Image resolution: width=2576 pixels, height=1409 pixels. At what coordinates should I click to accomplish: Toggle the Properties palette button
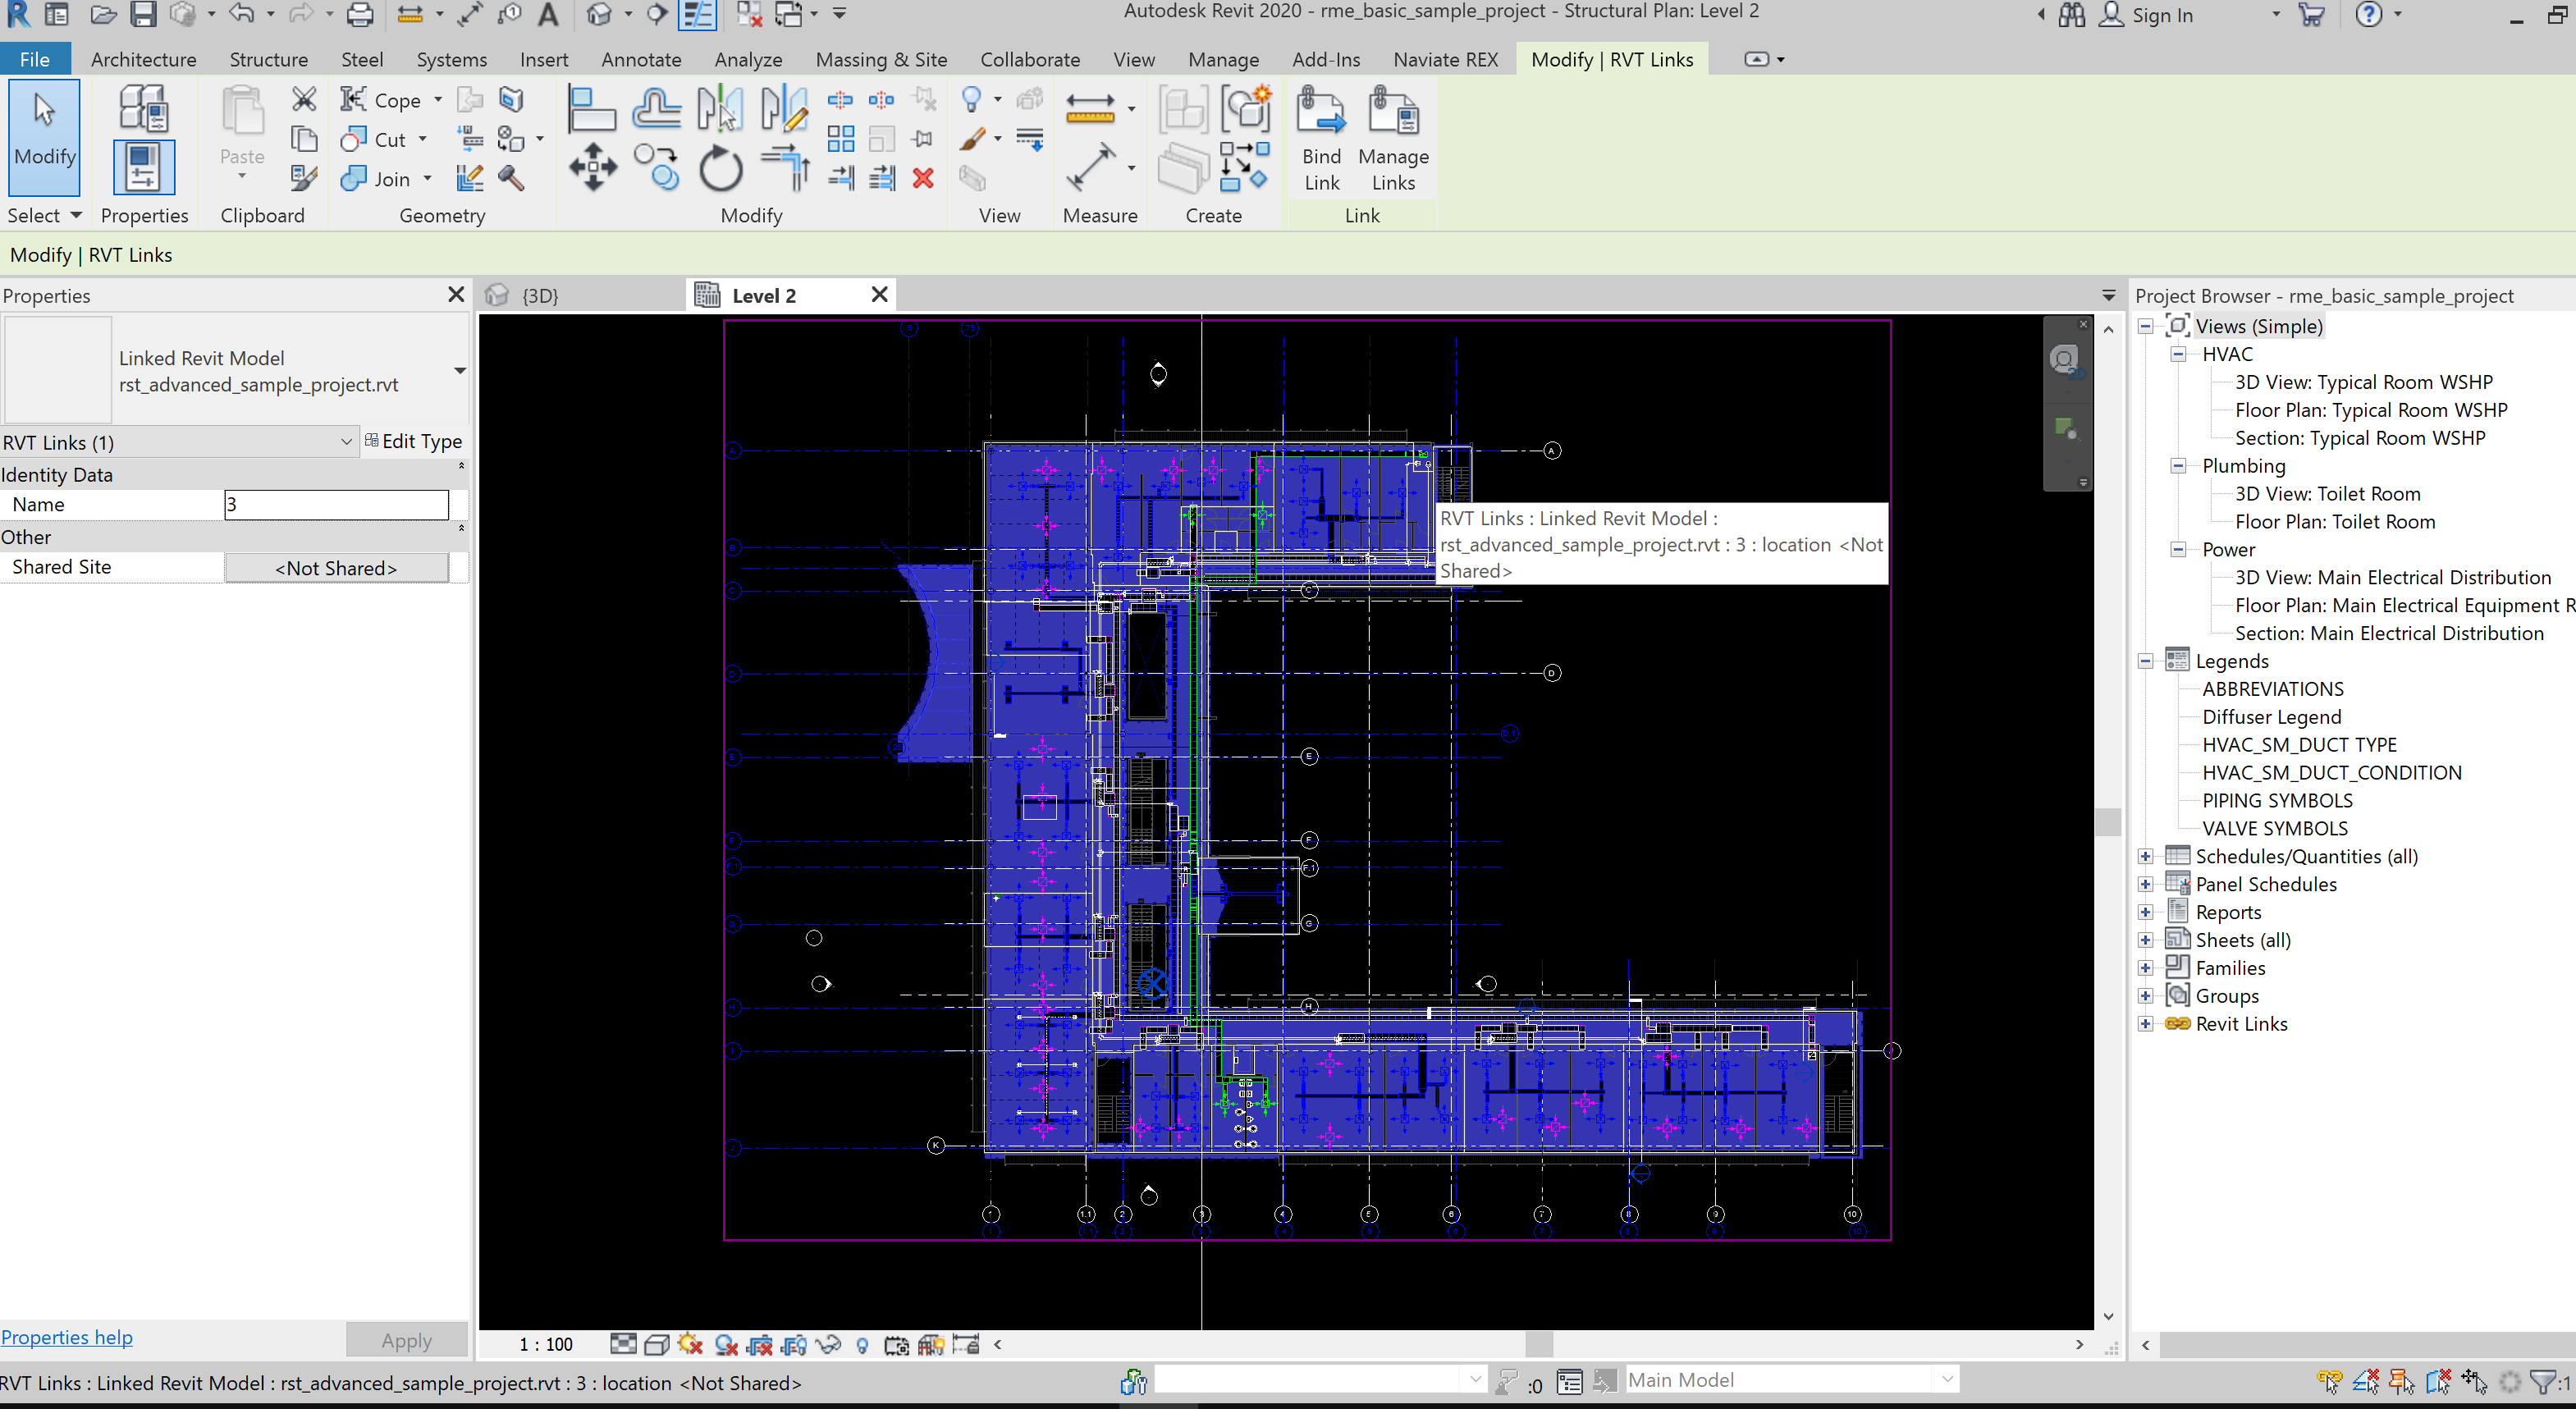point(143,167)
